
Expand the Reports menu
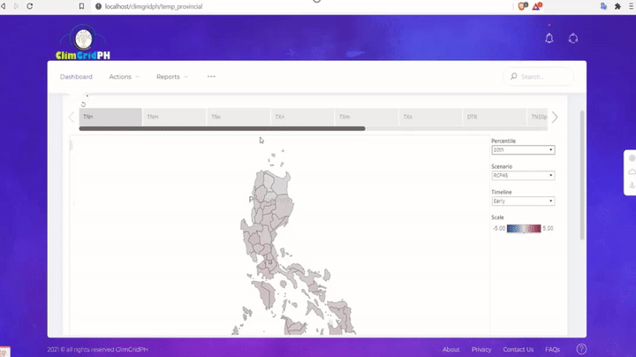(x=172, y=77)
